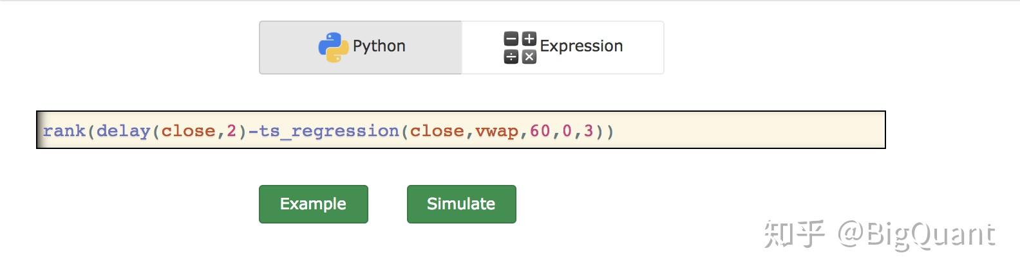Screen dimensions: 1020x280
Task: Click the plus square in Expression icon
Action: 529,39
